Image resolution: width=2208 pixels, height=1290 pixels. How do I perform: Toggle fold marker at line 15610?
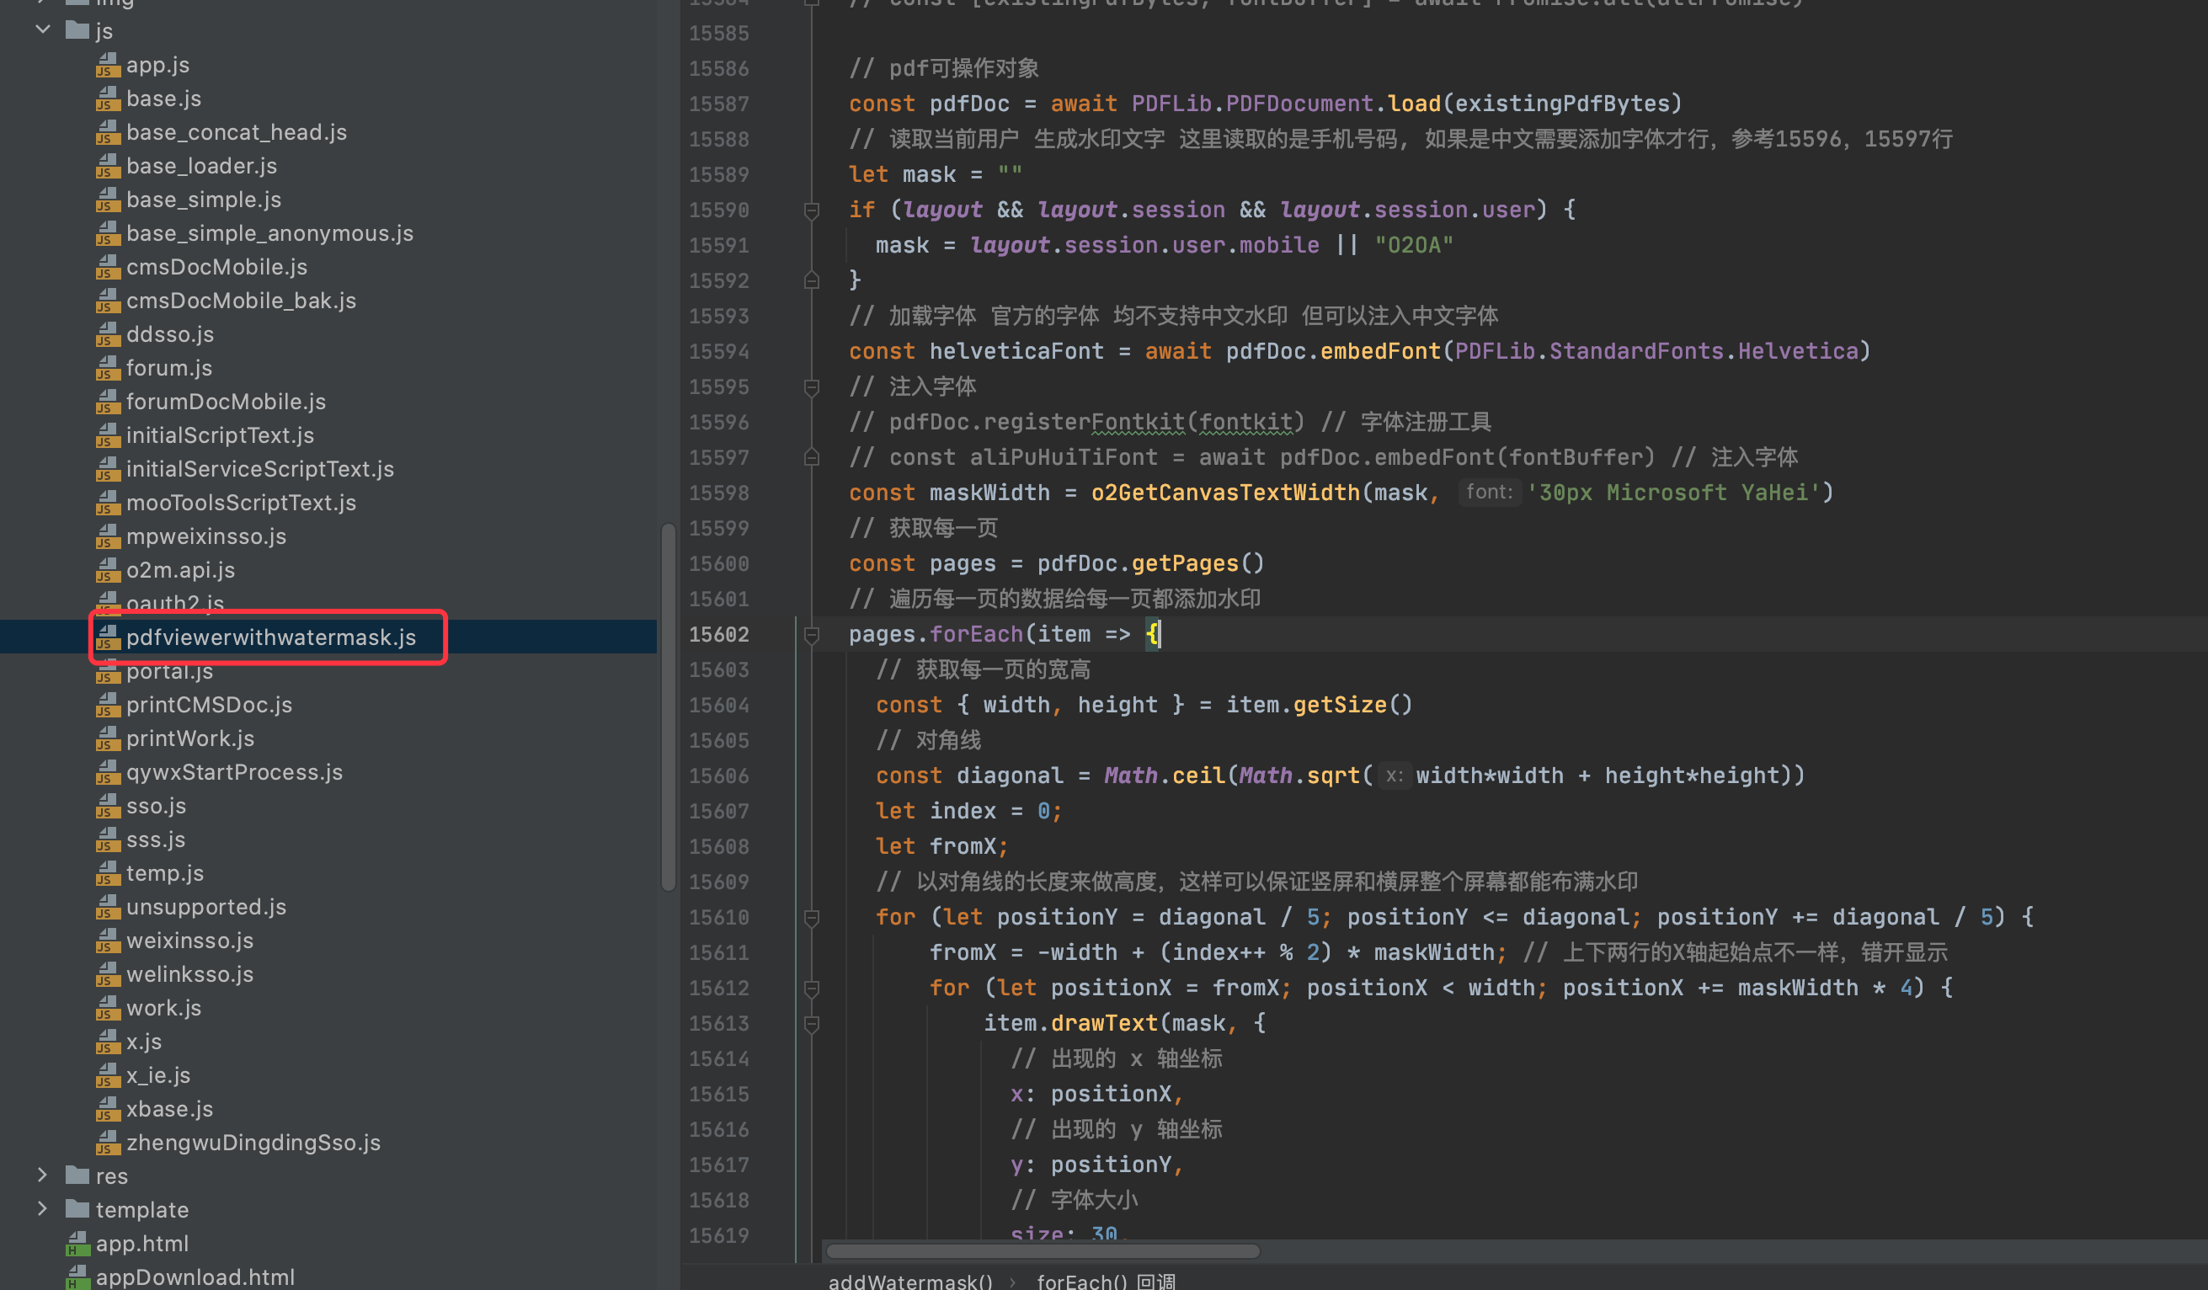point(811,918)
